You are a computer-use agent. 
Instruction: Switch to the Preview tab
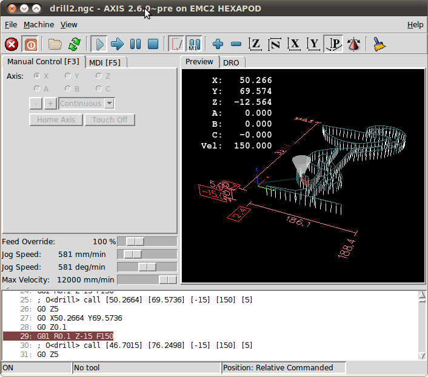[x=199, y=62]
